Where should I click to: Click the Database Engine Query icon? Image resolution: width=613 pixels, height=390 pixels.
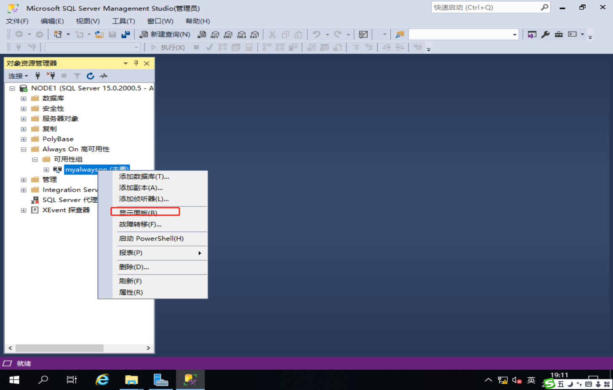[x=202, y=35]
